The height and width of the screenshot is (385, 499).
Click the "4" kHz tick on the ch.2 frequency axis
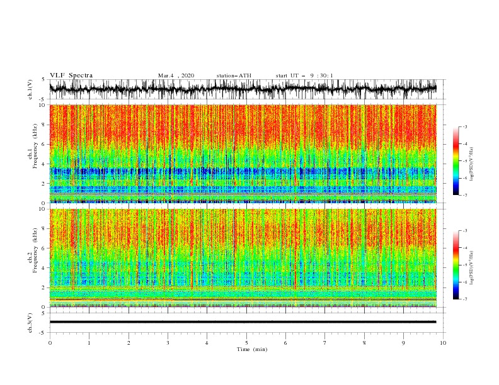43,268
